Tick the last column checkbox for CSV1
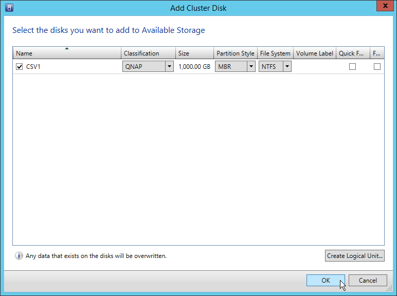The image size is (397, 296). pyautogui.click(x=377, y=66)
